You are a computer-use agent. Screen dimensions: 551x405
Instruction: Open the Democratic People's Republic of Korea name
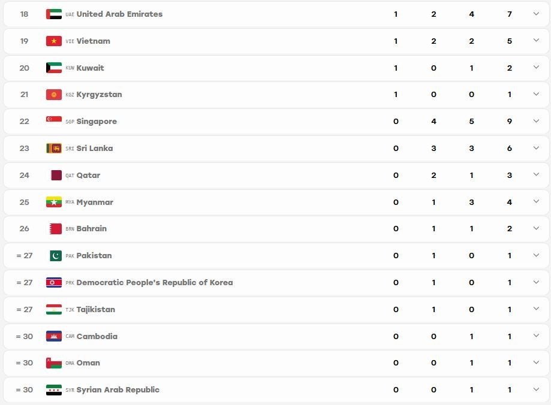pos(155,282)
